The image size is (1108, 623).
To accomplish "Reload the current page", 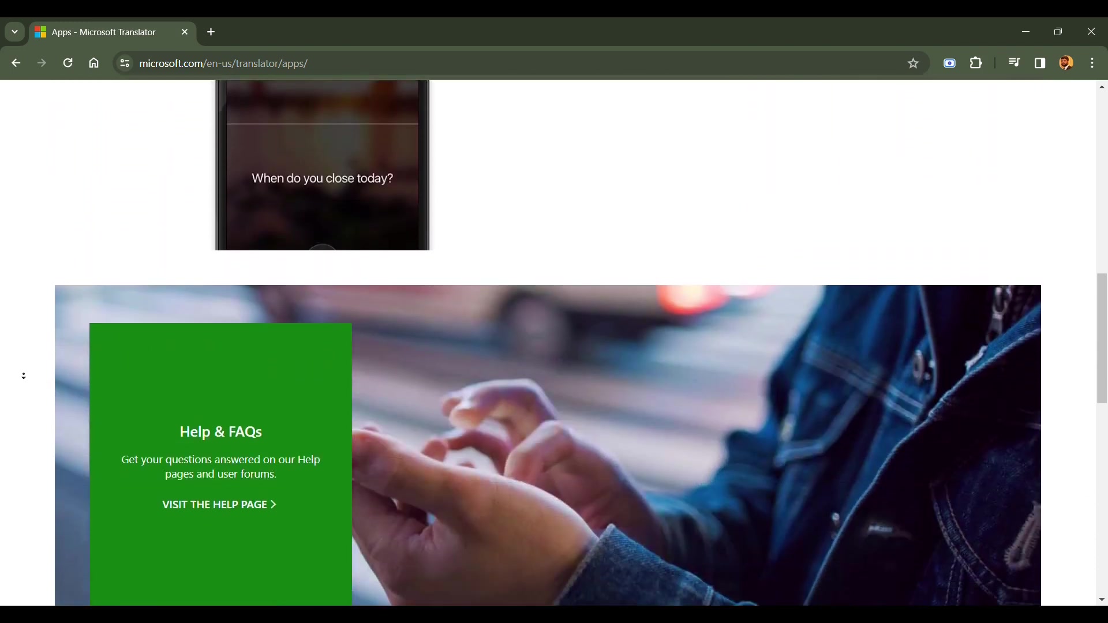I will 68,63.
